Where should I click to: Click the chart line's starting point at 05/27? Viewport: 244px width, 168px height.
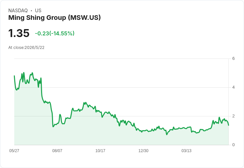tap(14, 76)
